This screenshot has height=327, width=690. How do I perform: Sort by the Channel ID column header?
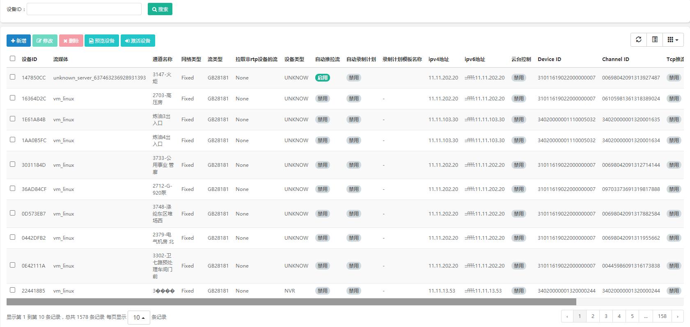pos(615,59)
